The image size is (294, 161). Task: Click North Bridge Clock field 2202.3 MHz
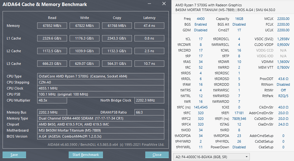click(x=149, y=100)
